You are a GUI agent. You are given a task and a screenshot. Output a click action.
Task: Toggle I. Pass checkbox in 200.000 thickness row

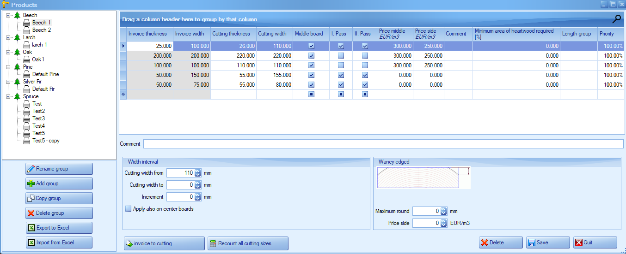tap(341, 56)
